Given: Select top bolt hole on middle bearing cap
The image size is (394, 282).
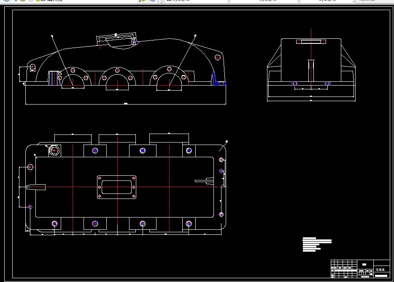Looking at the screenshot, I should click(117, 70).
